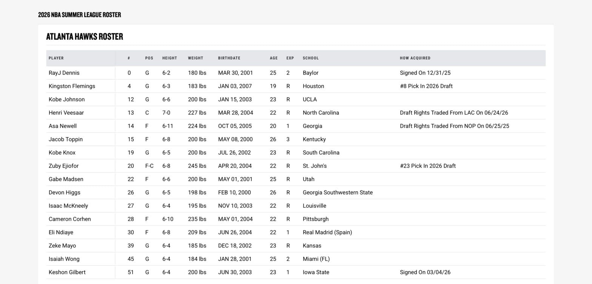This screenshot has height=284, width=592.
Task: Select '#23 Pick In 2026 Draft' cell
Action: point(428,166)
